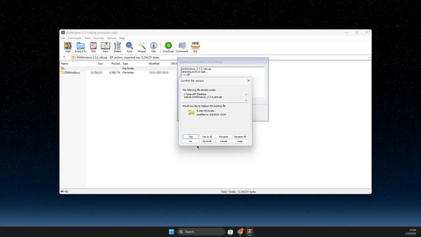This screenshot has height=237, width=421.
Task: Click Cancel in Confirm file replace
Action: (224, 142)
